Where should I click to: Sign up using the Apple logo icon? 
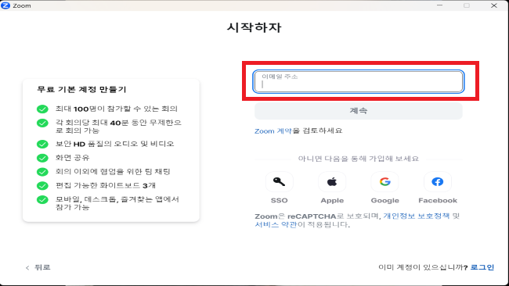332,182
